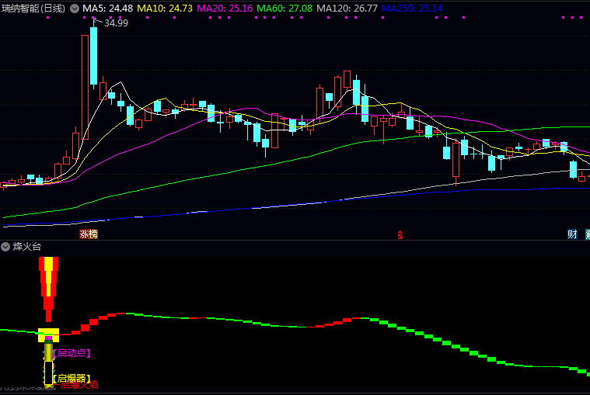Select the MA10 moving average label

click(x=167, y=9)
